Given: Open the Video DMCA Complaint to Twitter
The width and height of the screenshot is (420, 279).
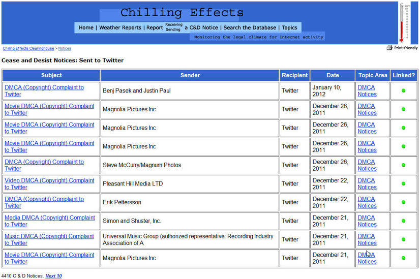Looking at the screenshot, I should pos(49,183).
